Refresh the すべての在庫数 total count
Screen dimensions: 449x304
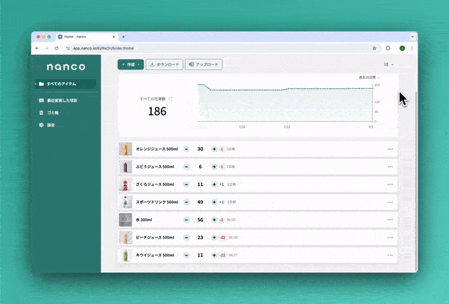pyautogui.click(x=171, y=99)
